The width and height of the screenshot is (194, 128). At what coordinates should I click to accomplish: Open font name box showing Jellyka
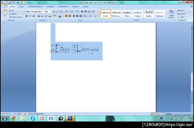point(35,12)
